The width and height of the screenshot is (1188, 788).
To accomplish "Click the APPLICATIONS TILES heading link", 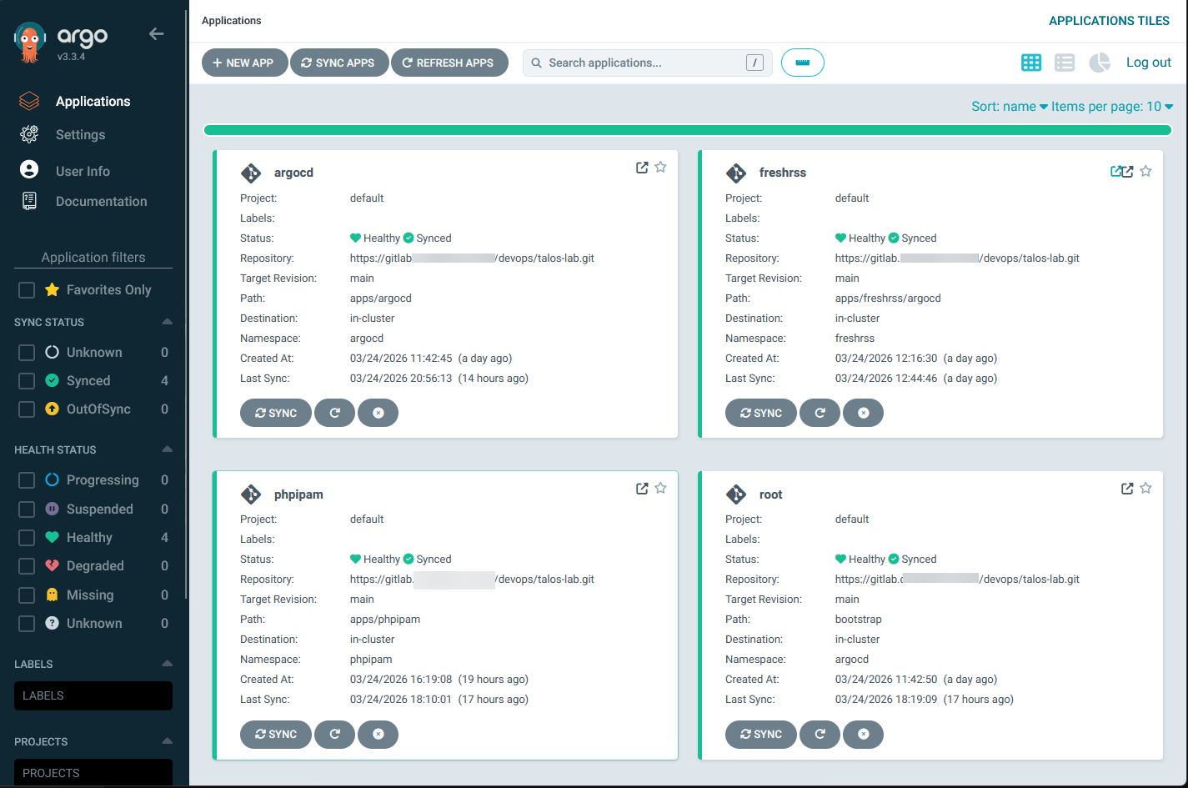I will (x=1109, y=21).
